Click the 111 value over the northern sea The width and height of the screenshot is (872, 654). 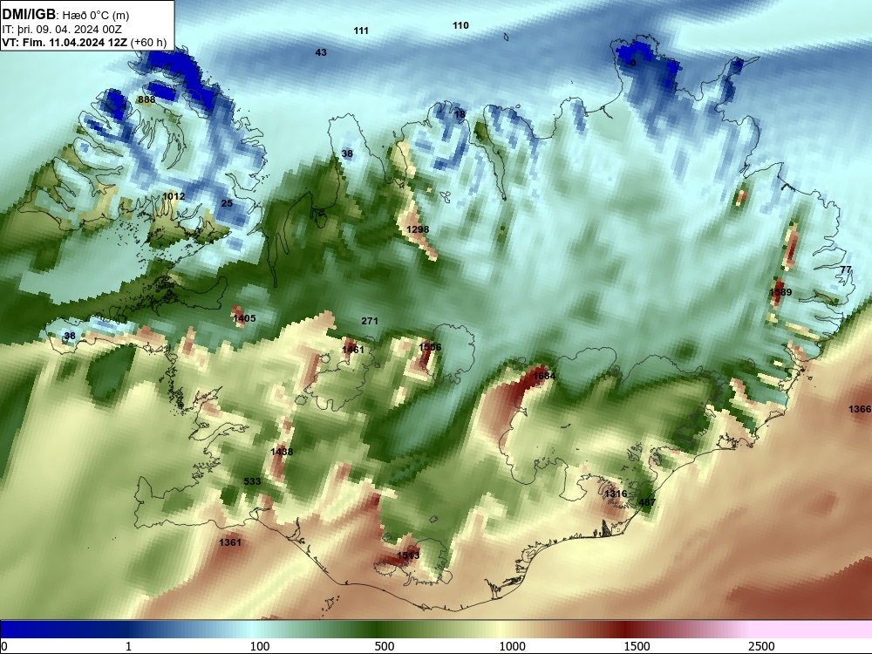click(x=361, y=31)
